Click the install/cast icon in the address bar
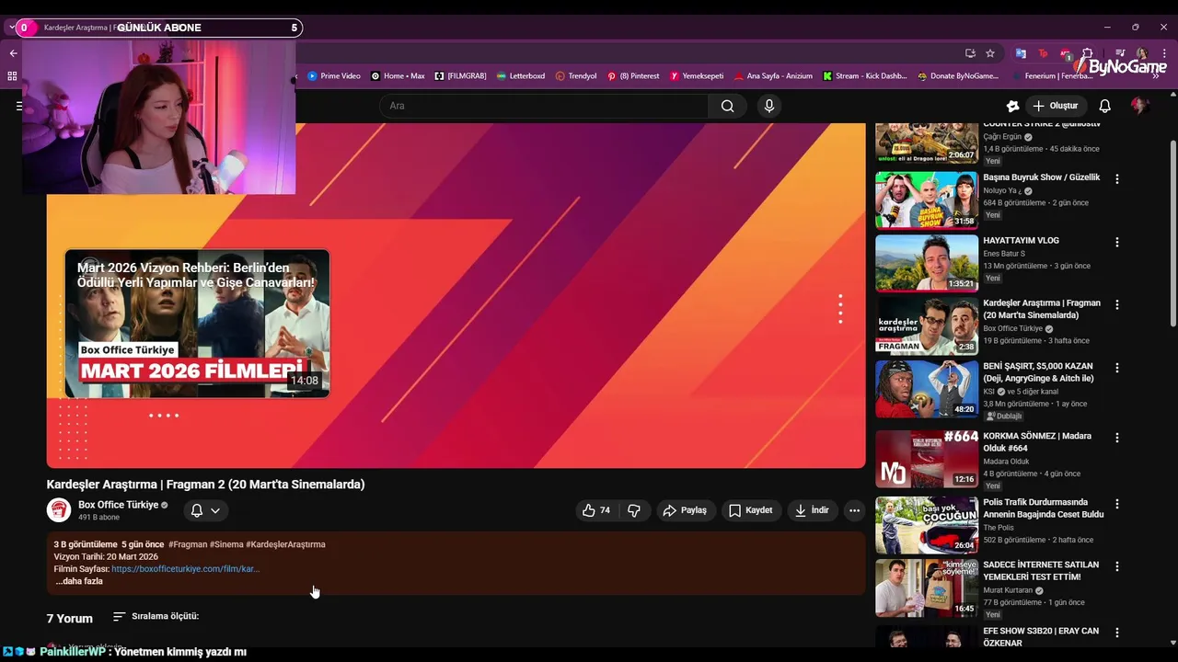Viewport: 1178px width, 662px height. click(970, 53)
